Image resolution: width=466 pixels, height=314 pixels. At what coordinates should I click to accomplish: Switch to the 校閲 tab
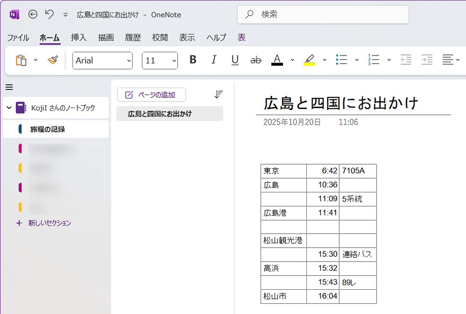click(x=160, y=38)
